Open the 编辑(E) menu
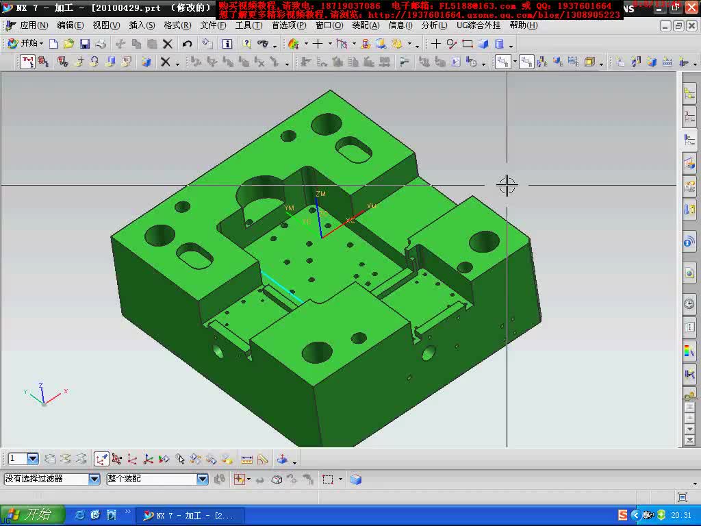Screen dimensions: 701x526 pyautogui.click(x=71, y=25)
